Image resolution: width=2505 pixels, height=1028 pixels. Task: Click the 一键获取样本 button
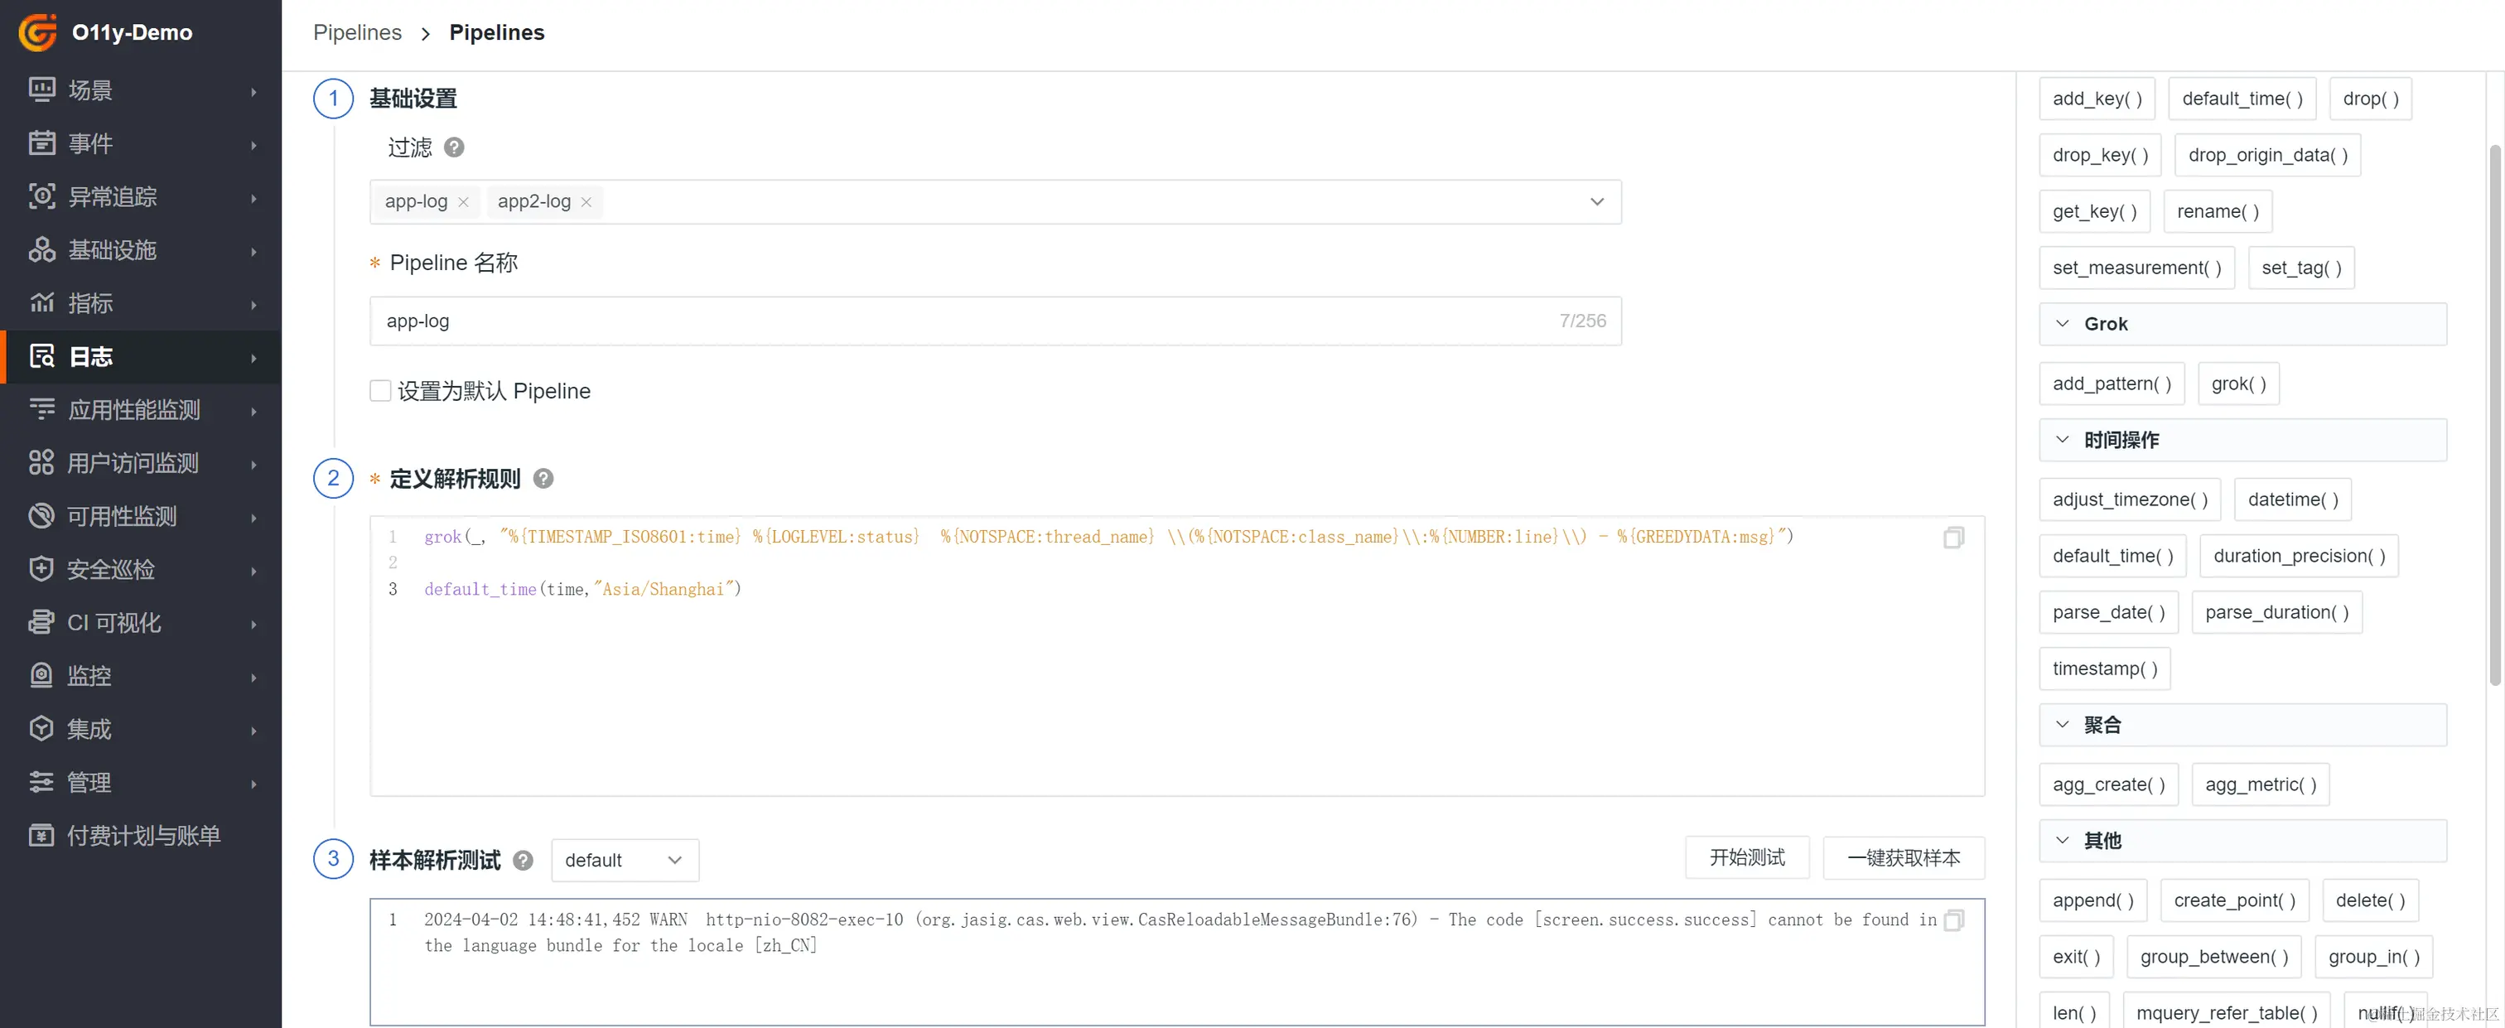pyautogui.click(x=1903, y=858)
